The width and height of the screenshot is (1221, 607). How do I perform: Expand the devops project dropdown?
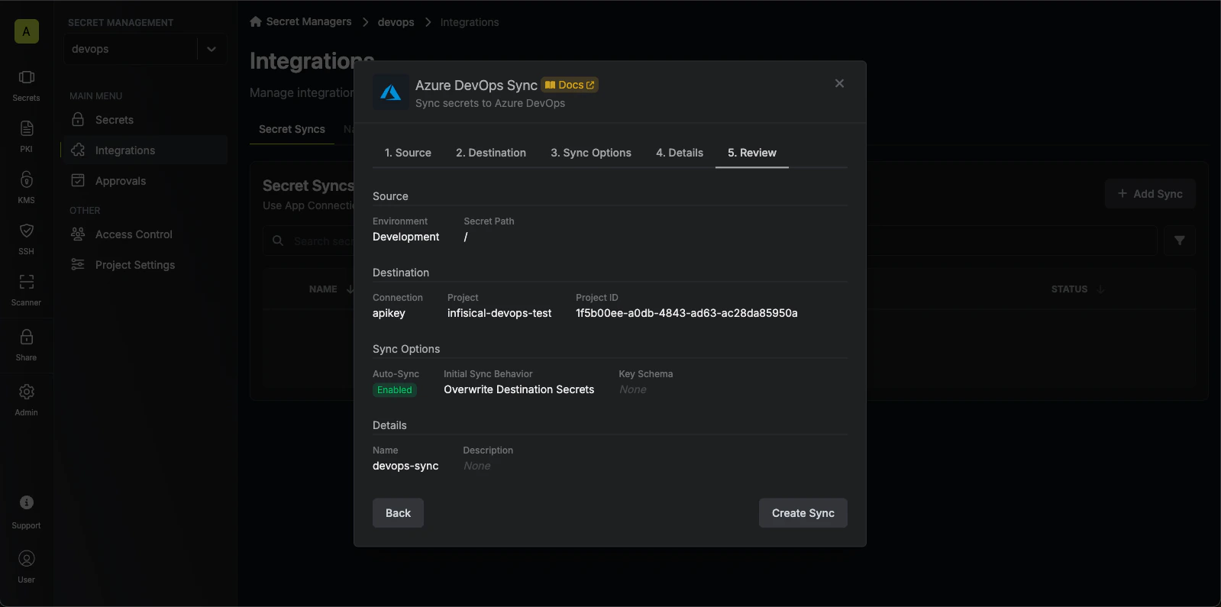[212, 49]
